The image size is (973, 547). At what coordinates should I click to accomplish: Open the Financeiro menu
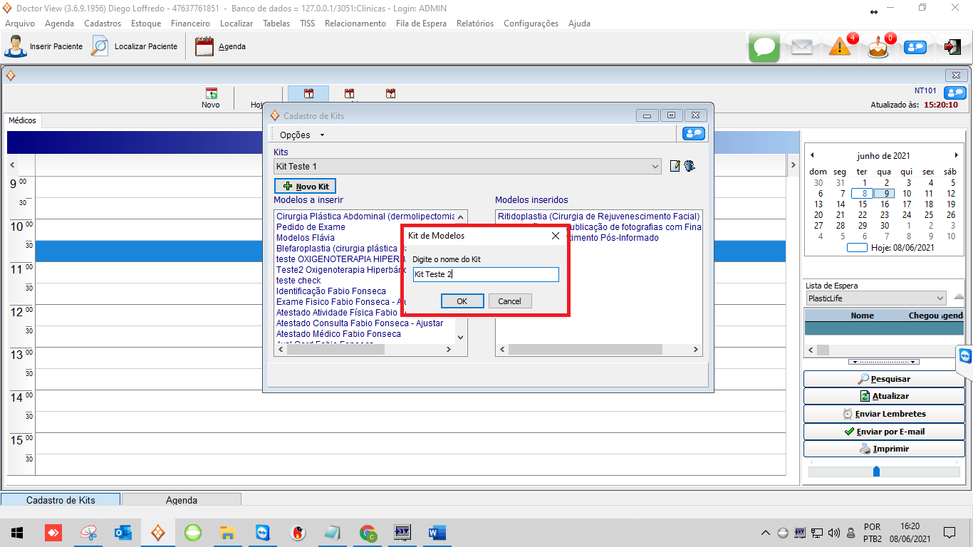[x=190, y=24]
